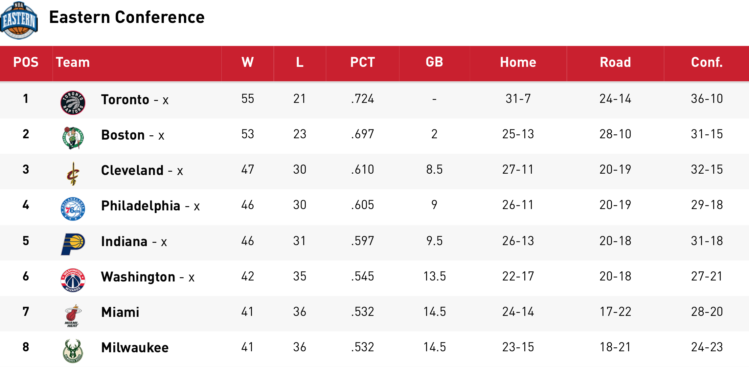Click the NBA Eastern Conference logo
Viewport: 749px width, 367px height.
(19, 20)
